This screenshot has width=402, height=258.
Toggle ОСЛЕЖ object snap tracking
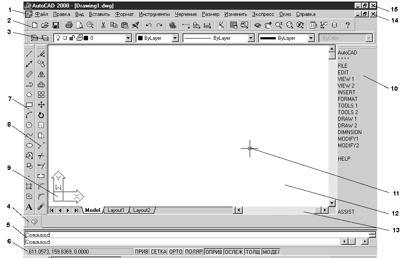[x=234, y=252]
